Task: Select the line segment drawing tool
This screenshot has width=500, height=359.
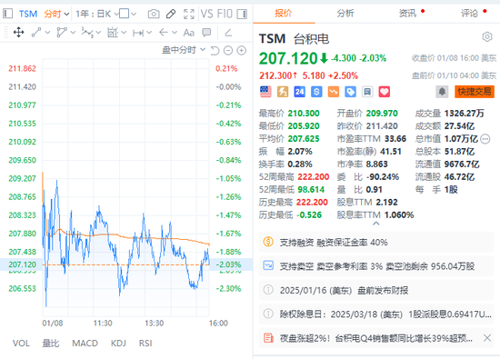Action: (36, 32)
